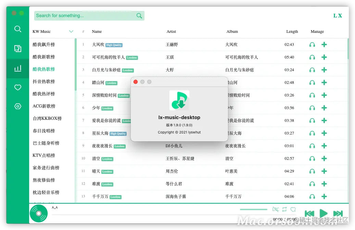Click the chart list scrollbar
The image size is (355, 230).
pyautogui.click(x=76, y=65)
